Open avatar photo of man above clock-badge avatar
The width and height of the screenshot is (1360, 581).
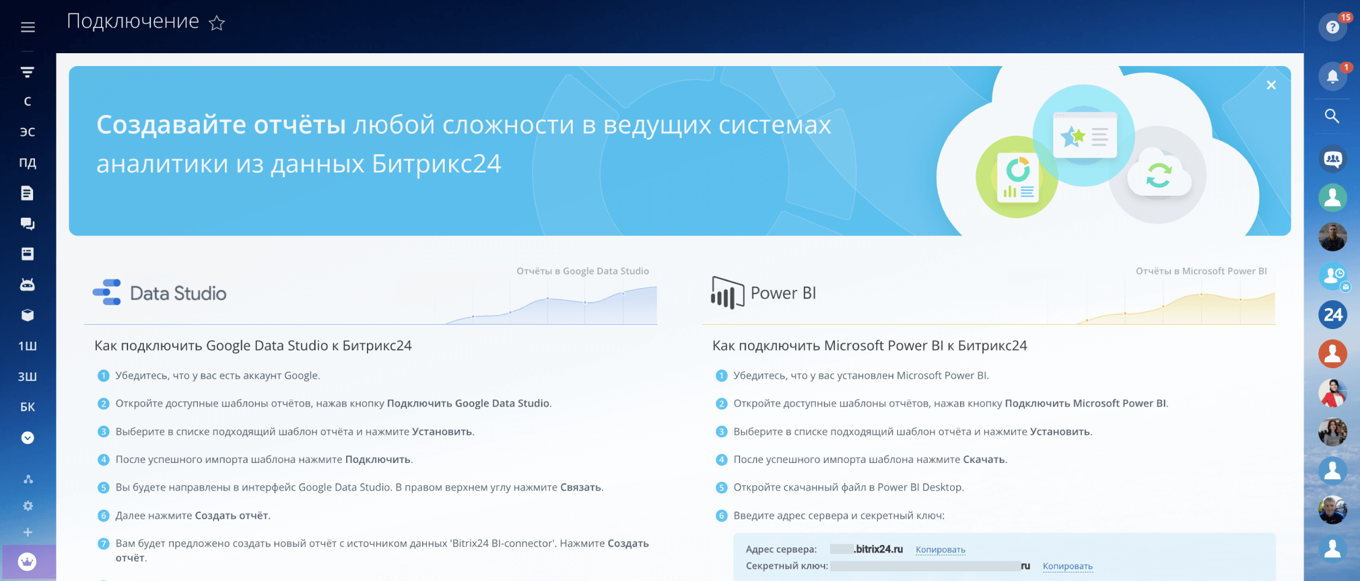tap(1332, 237)
